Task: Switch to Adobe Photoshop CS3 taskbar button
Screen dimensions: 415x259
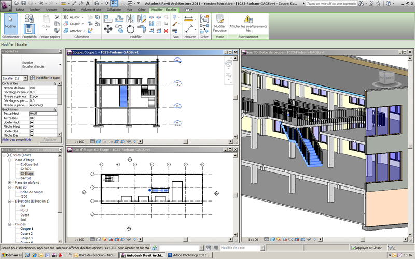Action: (x=189, y=255)
